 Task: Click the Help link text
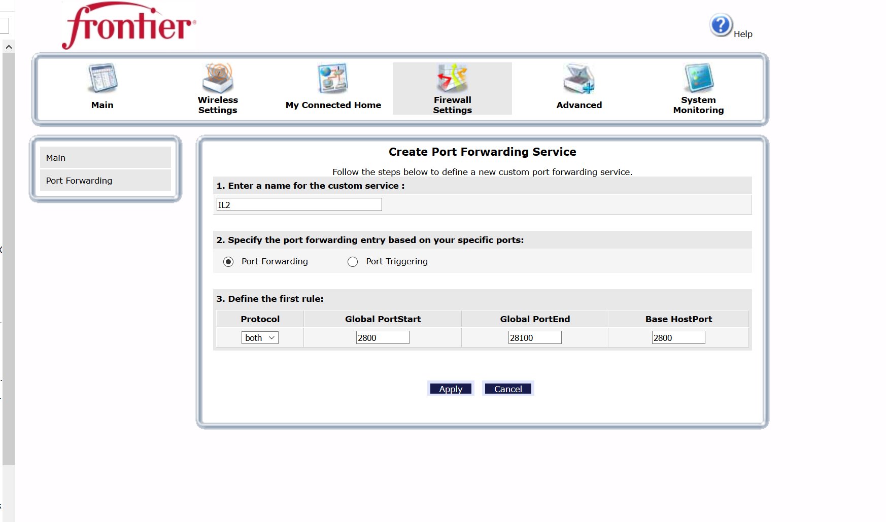tap(743, 34)
